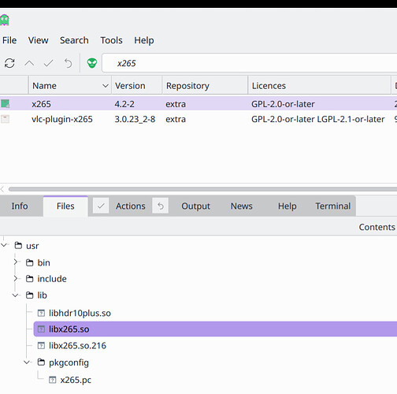Click the checkmark apply toolbar icon
Image resolution: width=397 pixels, height=394 pixels.
click(x=49, y=63)
